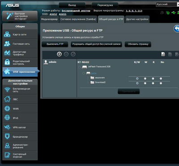Click the ASUS logo
The image size is (179, 166).
pyautogui.click(x=13, y=5)
